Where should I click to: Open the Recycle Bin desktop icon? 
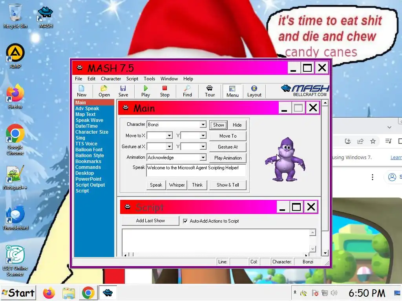point(15,16)
